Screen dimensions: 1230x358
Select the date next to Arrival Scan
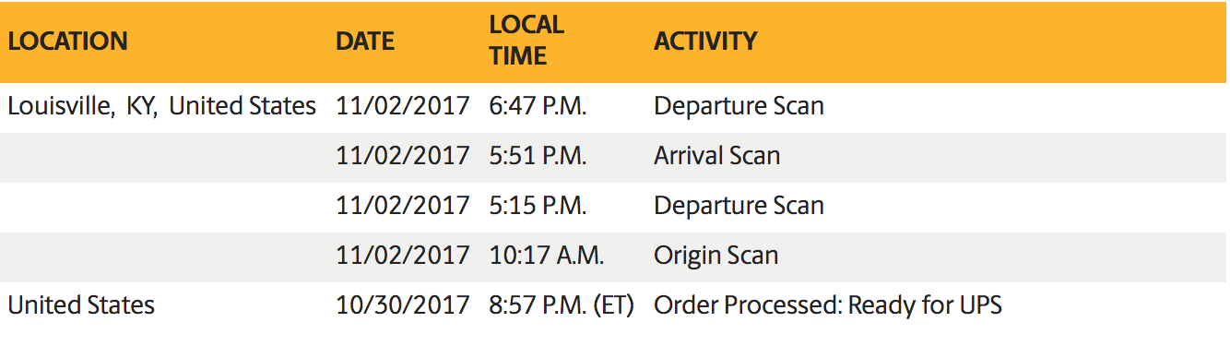(403, 156)
